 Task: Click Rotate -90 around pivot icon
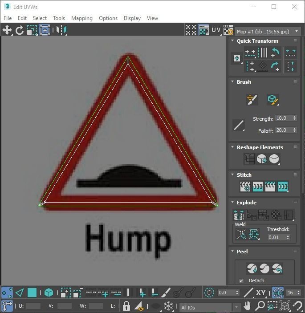276,53
